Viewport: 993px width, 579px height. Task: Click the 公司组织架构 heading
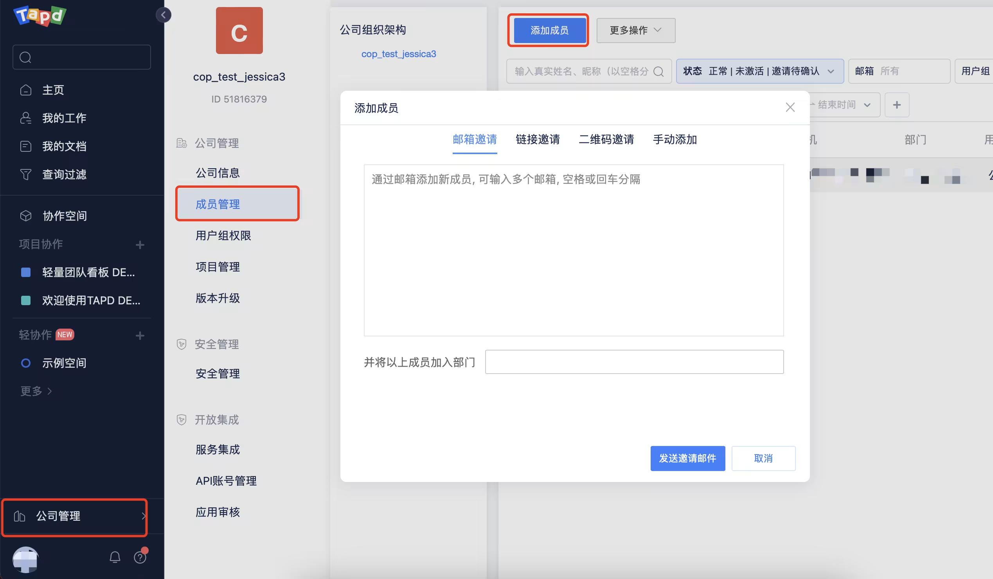coord(373,30)
